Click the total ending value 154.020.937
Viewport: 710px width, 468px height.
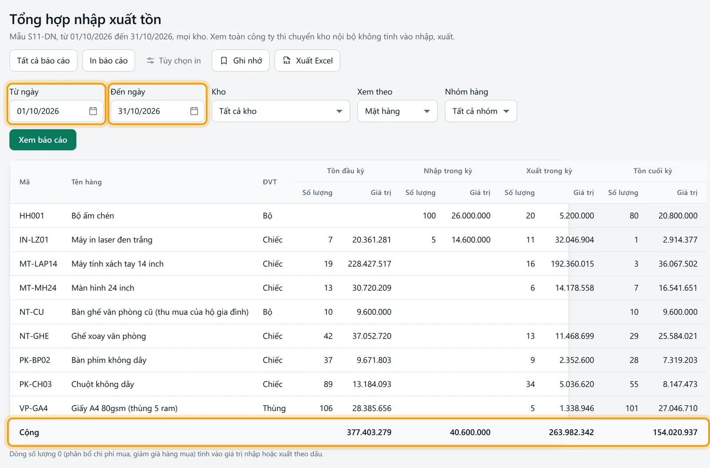coord(675,432)
